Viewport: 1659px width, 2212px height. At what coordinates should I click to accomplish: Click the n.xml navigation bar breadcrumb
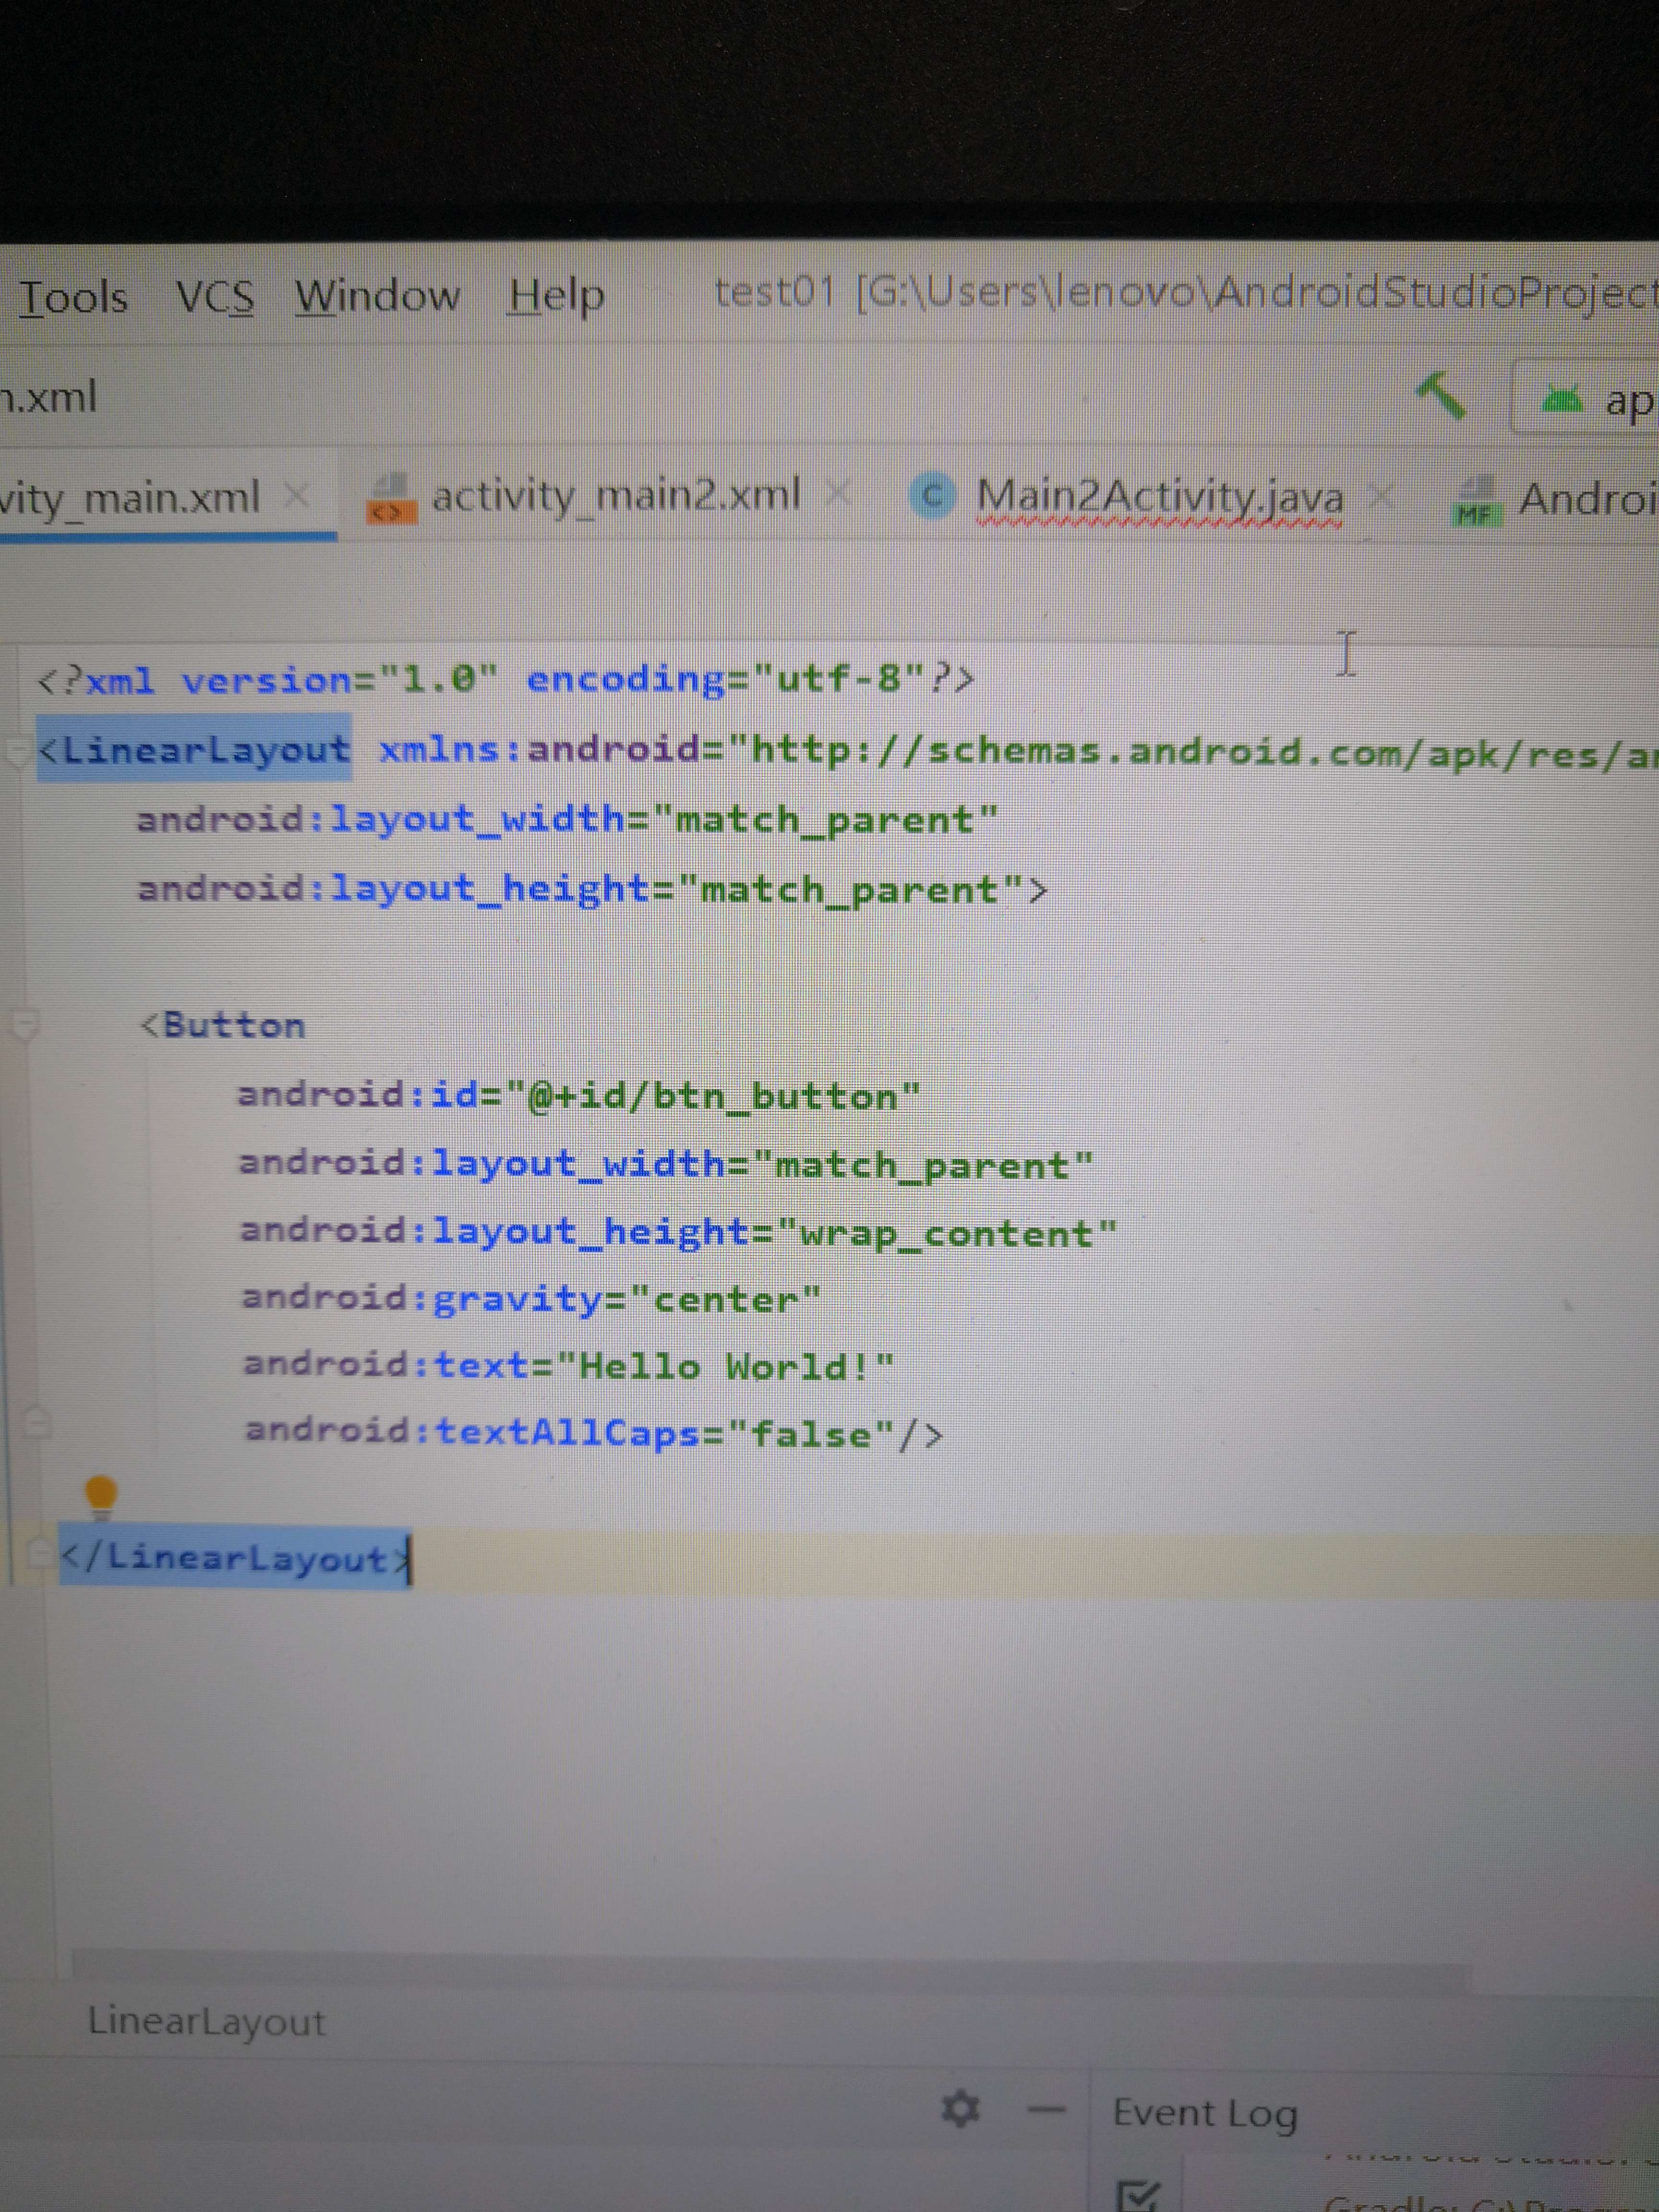49,398
